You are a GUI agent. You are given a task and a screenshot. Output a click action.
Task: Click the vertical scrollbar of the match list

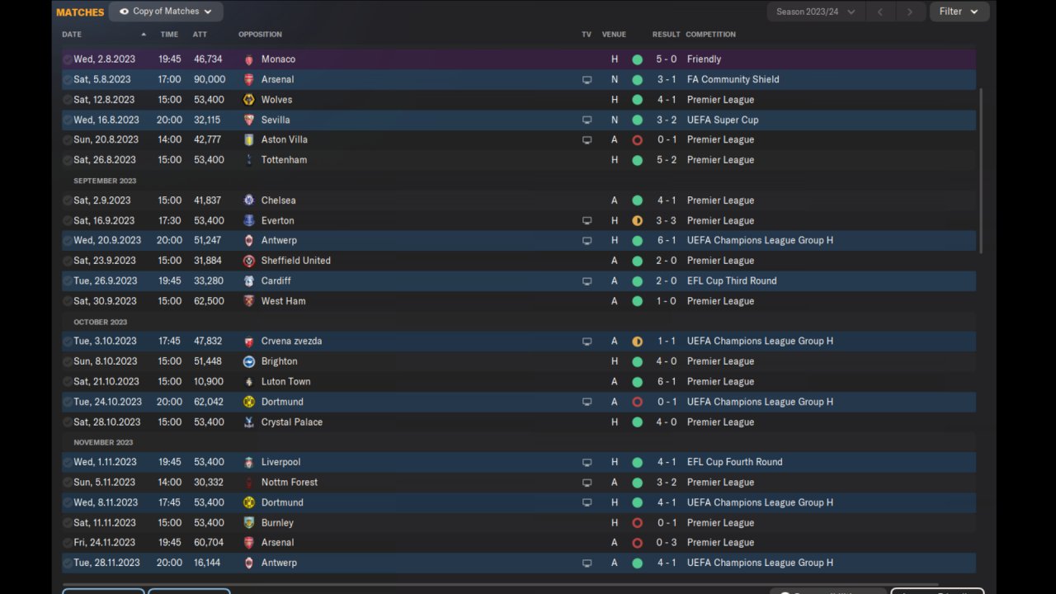tap(981, 171)
